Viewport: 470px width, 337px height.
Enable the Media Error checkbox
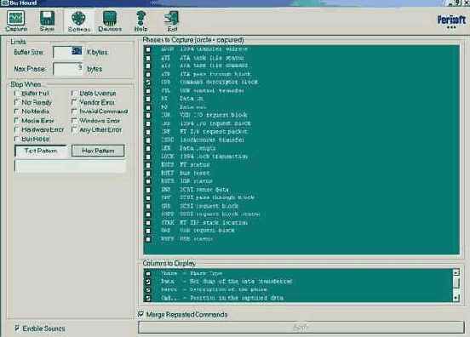coord(16,121)
